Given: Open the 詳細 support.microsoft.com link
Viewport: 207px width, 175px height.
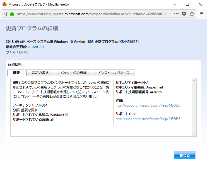Looking at the screenshot, I should pos(148,105).
